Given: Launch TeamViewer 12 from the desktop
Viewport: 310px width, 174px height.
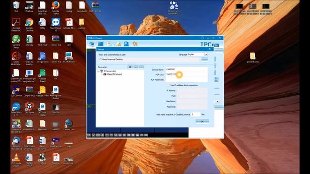Looking at the screenshot, I should (56, 25).
